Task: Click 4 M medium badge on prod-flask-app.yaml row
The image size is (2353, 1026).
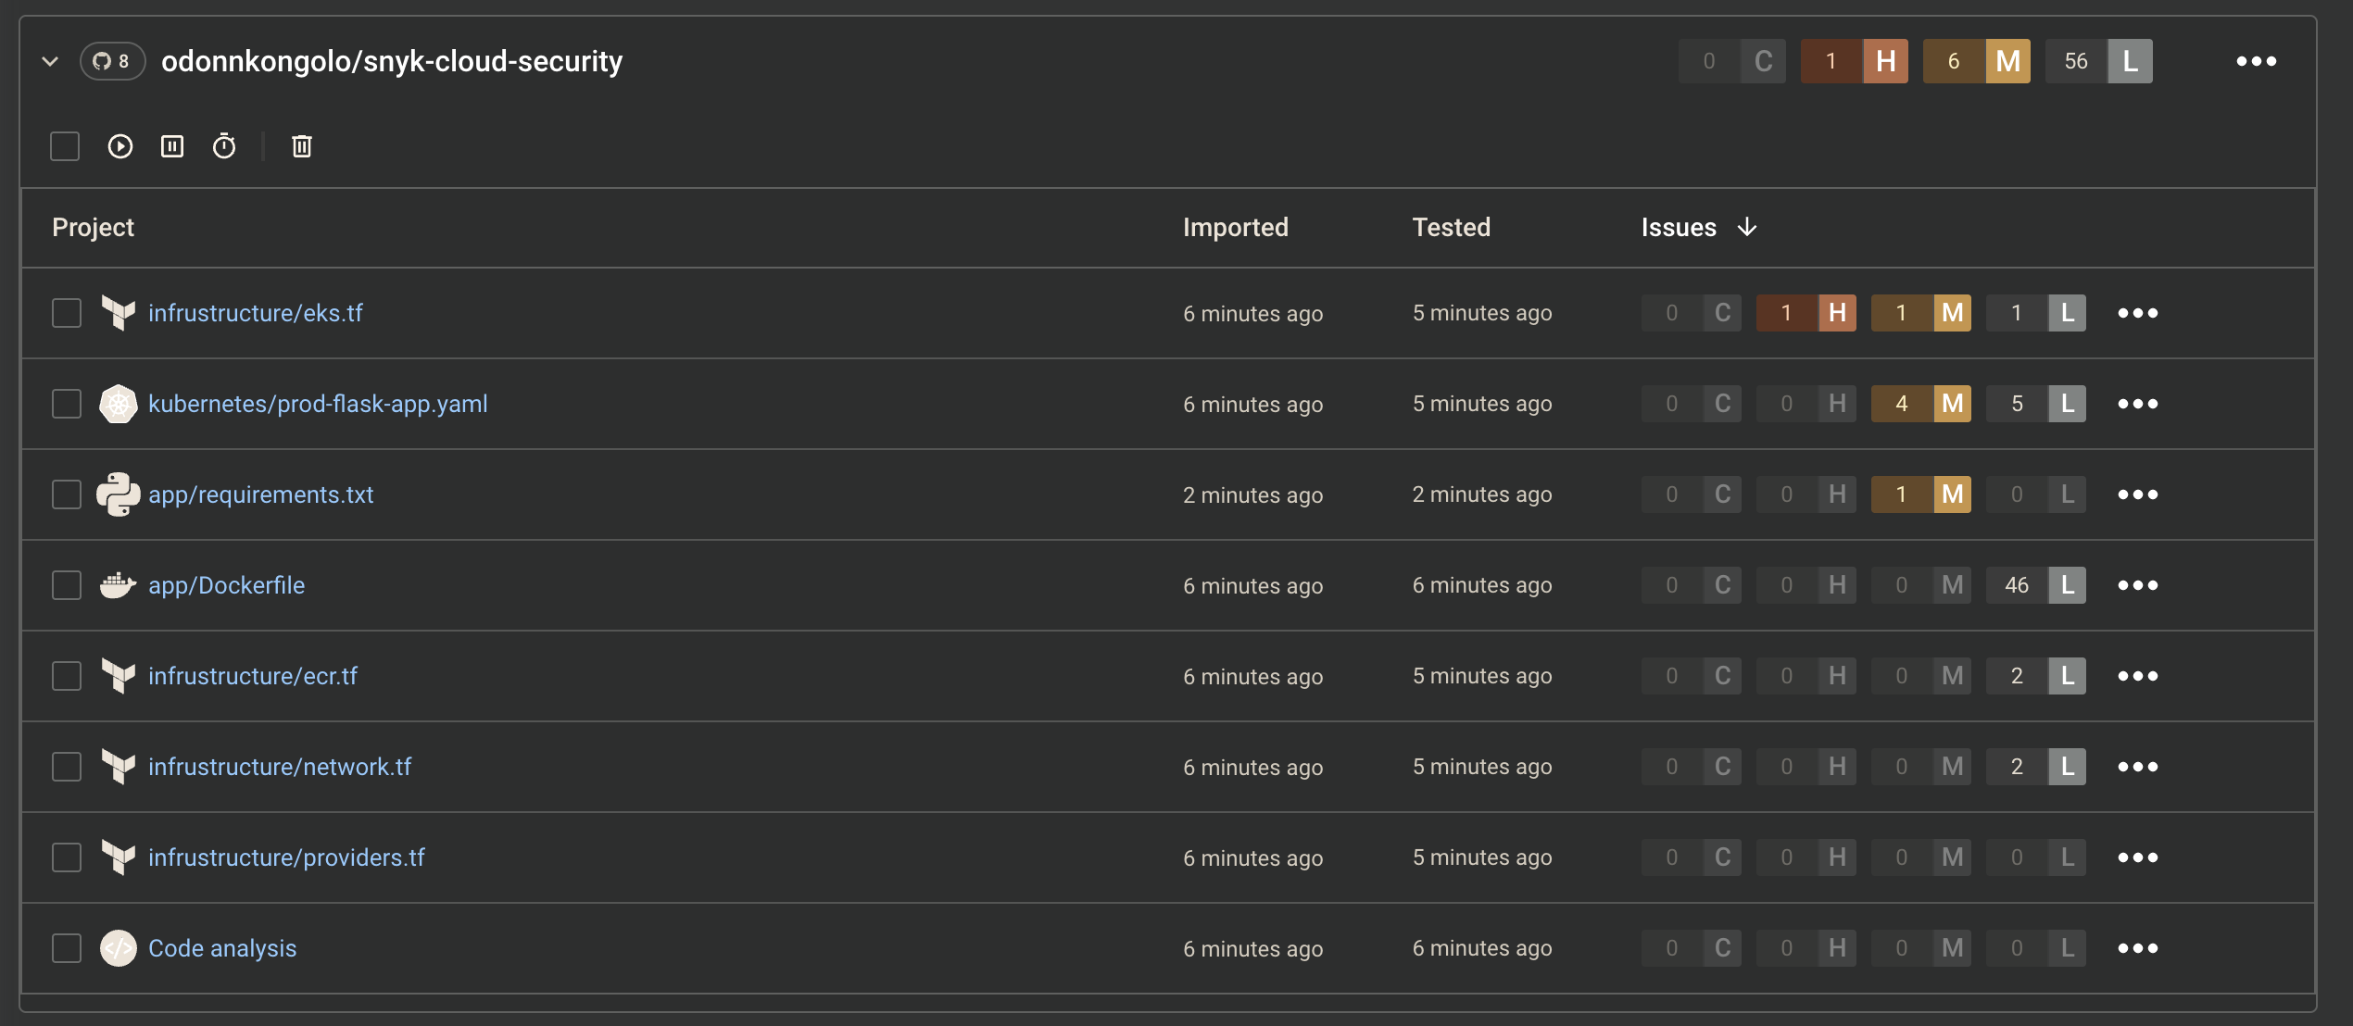Action: click(1920, 404)
